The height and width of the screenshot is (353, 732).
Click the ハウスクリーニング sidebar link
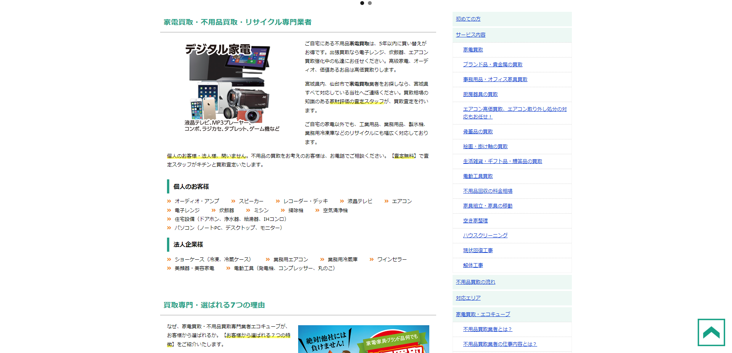[485, 236]
